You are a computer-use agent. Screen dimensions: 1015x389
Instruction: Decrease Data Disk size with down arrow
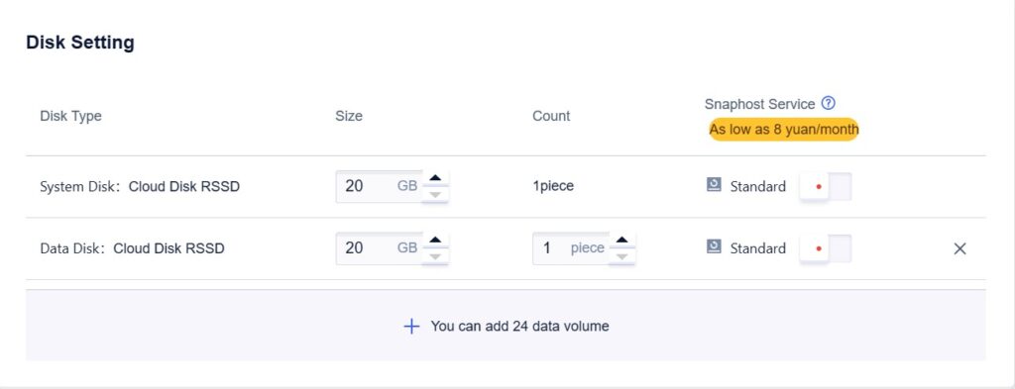436,256
